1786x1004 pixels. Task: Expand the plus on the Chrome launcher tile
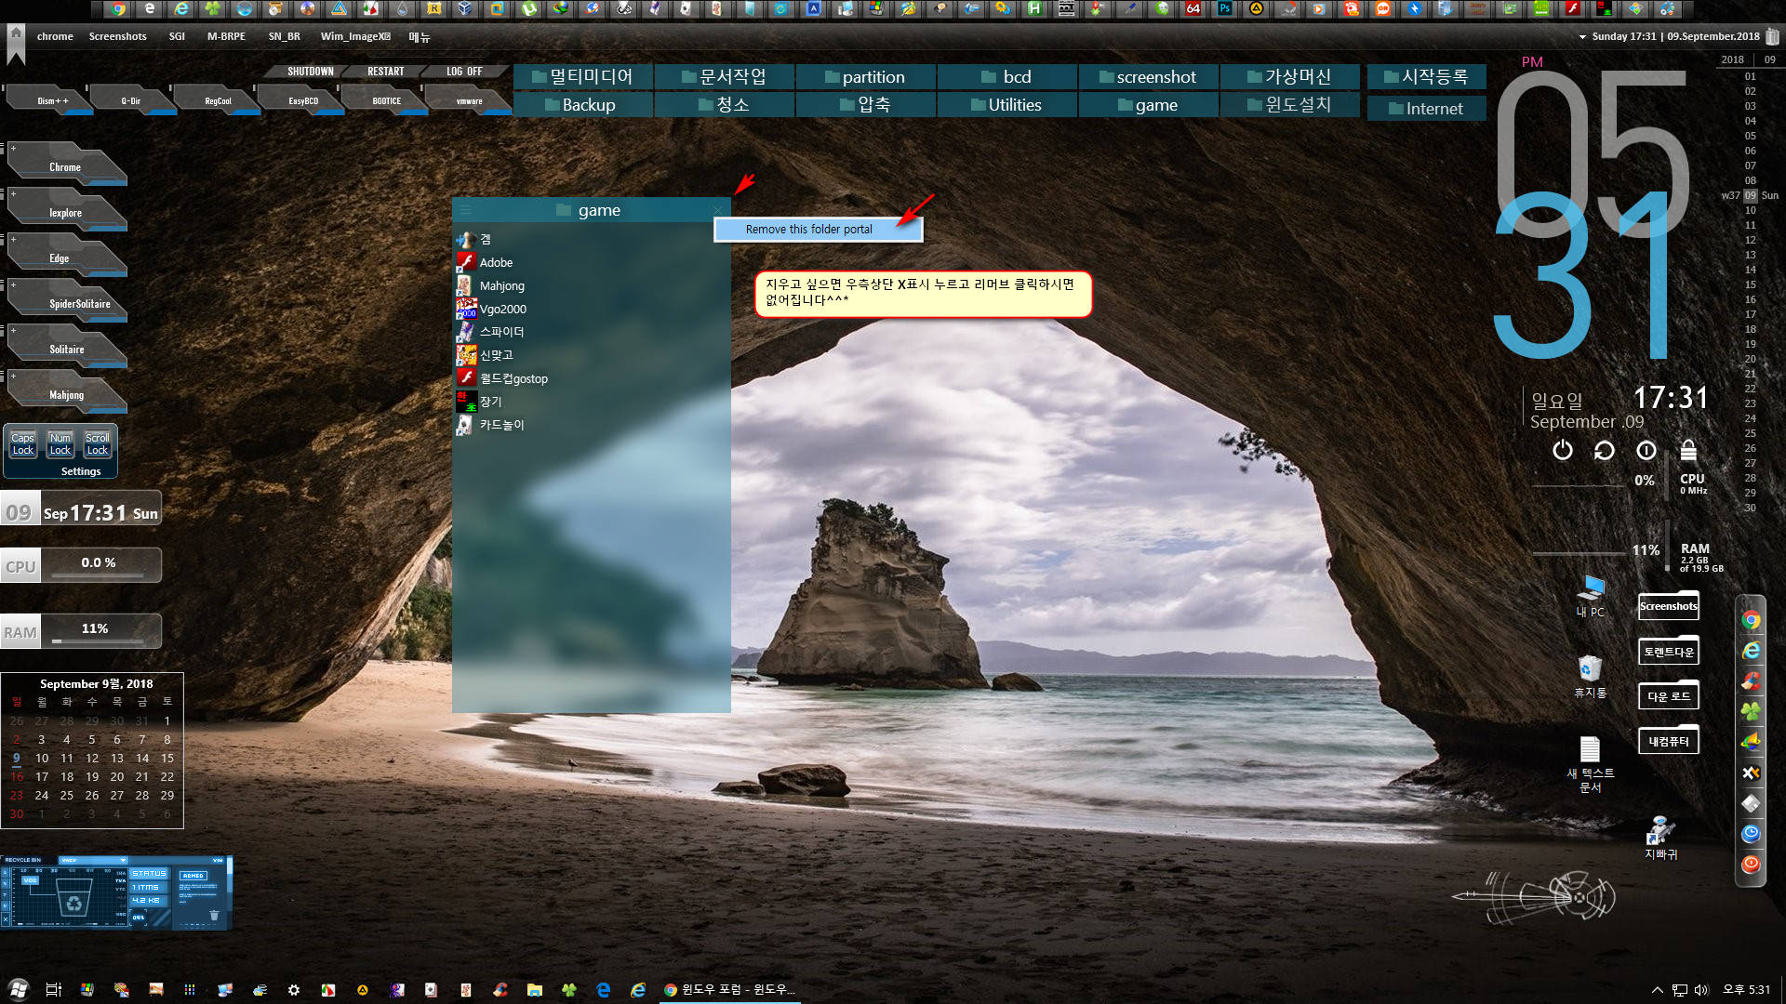pos(13,148)
